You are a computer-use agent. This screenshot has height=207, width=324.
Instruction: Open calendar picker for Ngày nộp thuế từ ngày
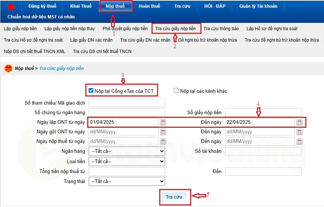[163, 141]
